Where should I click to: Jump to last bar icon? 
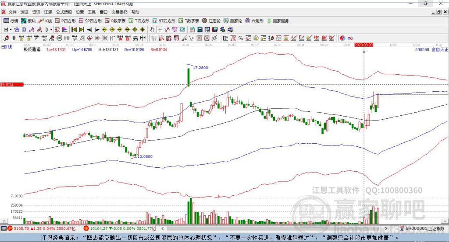point(82,30)
